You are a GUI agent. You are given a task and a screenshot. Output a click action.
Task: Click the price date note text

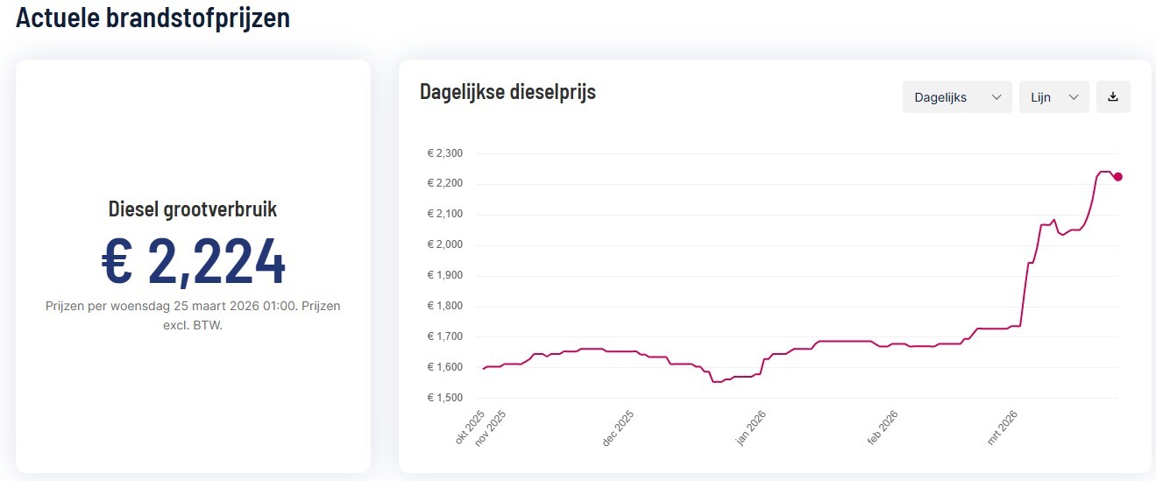[x=193, y=315]
